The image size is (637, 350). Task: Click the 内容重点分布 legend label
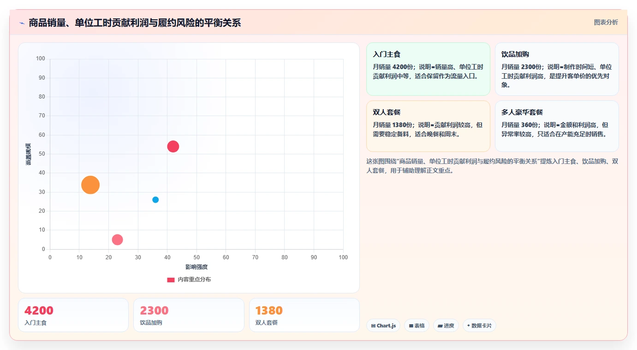pos(194,280)
